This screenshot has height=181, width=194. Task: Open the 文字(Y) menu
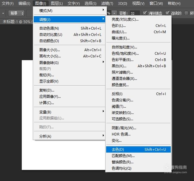point(74,3)
